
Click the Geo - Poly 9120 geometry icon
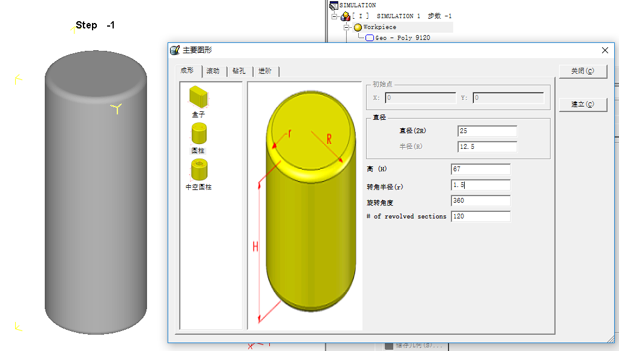click(x=370, y=38)
